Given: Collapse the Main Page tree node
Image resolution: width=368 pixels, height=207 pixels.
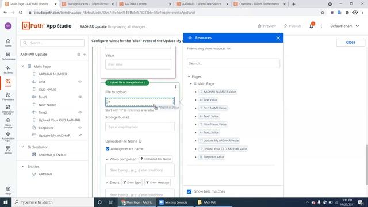Looking at the screenshot, I should (x=23, y=66).
